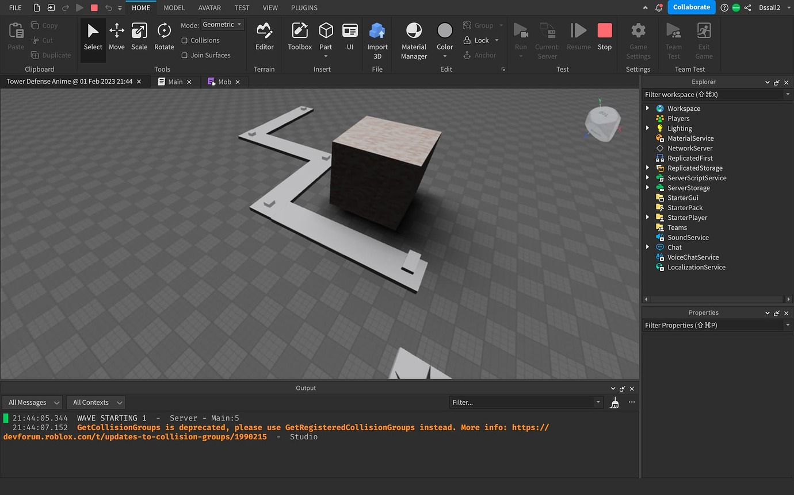The image size is (794, 495).
Task: Switch to the Rotate tool
Action: 164,36
